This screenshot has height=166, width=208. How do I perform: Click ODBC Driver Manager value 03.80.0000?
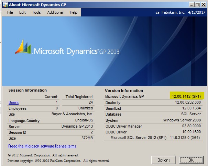[x=191, y=126]
